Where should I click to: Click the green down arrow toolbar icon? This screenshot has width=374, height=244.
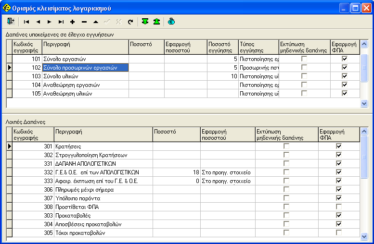pyautogui.click(x=145, y=22)
